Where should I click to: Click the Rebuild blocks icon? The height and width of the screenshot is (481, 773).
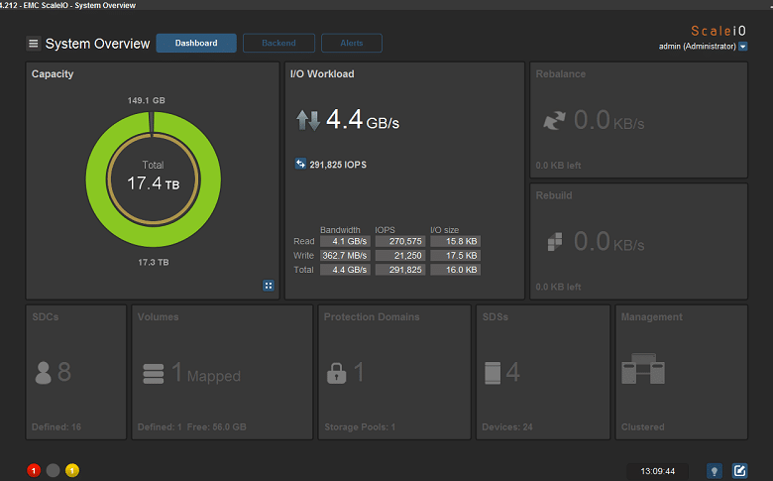pos(555,242)
